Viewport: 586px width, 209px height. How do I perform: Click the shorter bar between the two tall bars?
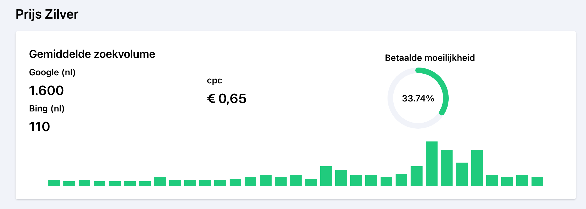[462, 174]
